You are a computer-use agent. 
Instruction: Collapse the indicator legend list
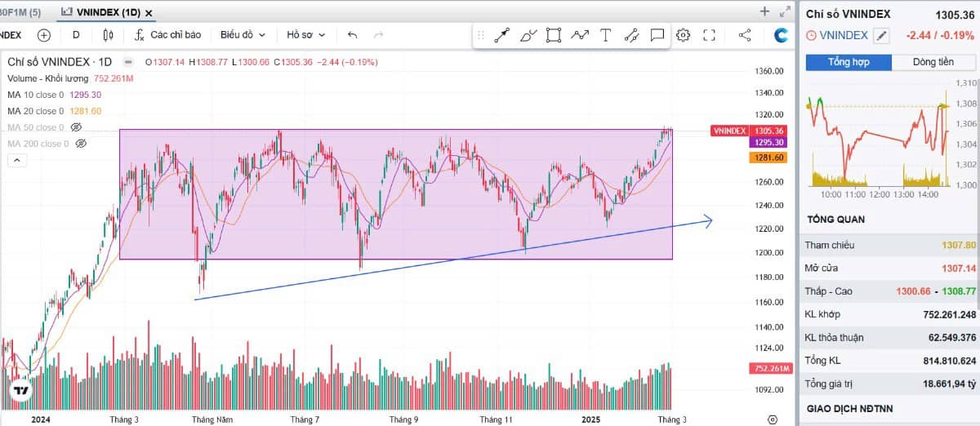pyautogui.click(x=16, y=160)
